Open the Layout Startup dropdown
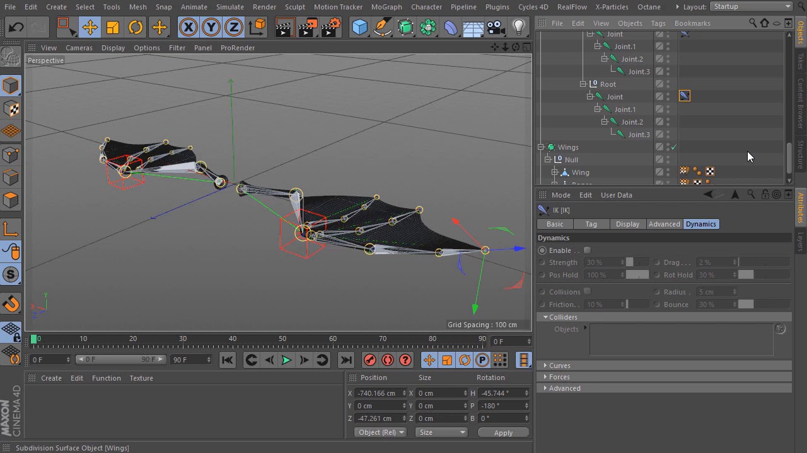 (x=752, y=6)
